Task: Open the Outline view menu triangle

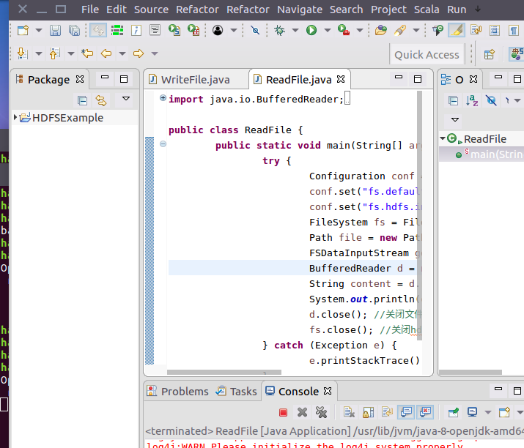Action: pyautogui.click(x=455, y=119)
